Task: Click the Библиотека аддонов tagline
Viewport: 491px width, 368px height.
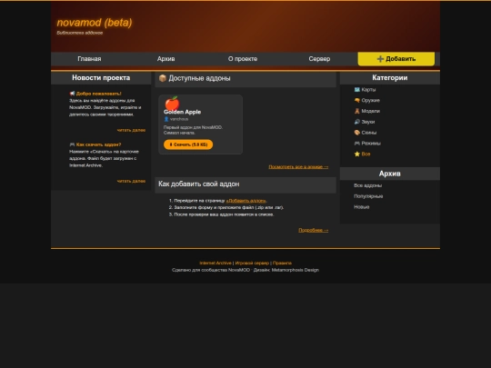Action: pyautogui.click(x=80, y=33)
